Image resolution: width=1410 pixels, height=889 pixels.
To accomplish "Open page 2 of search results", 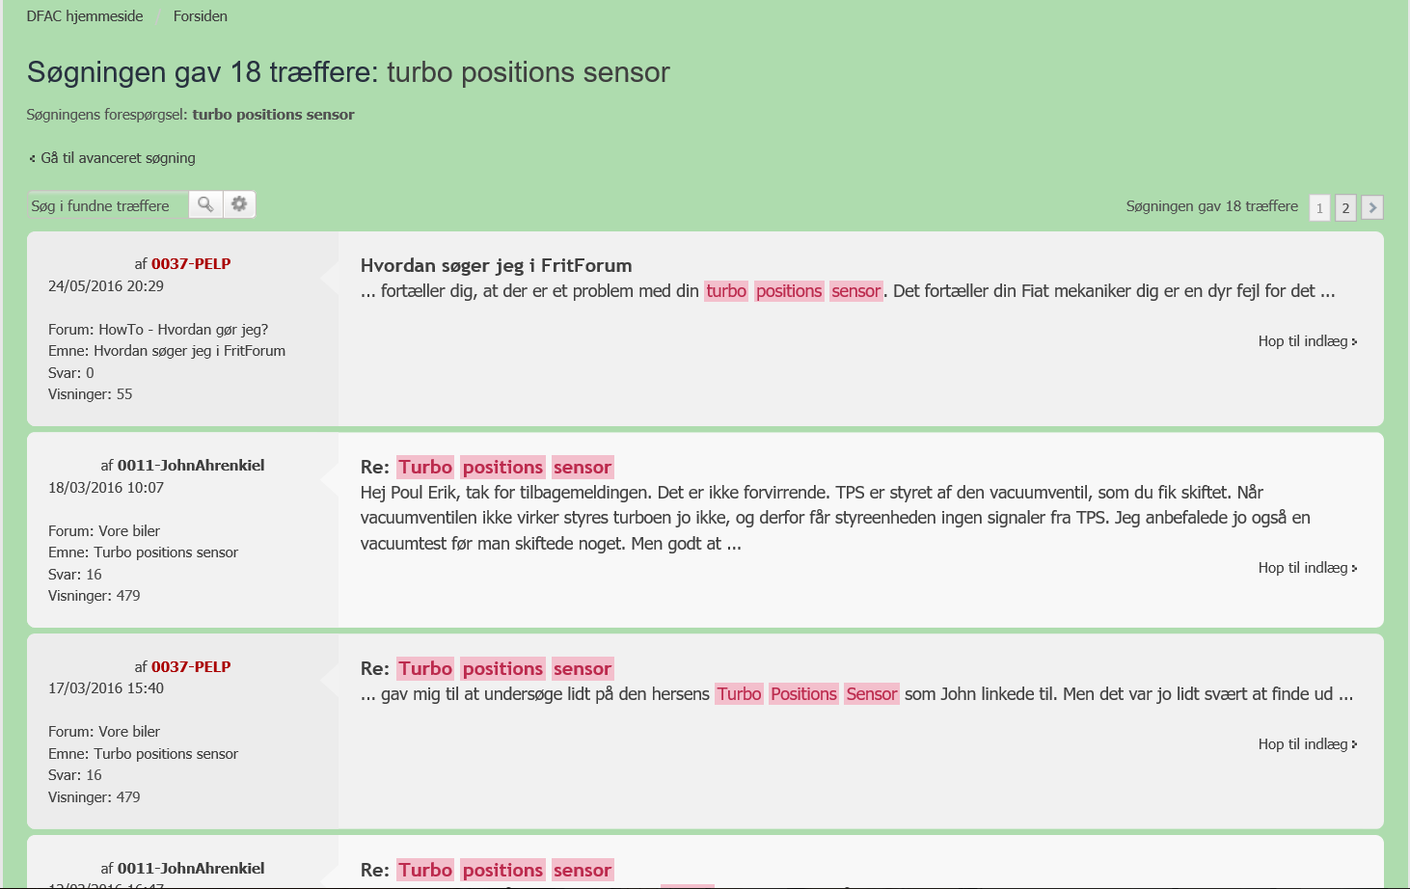I will [1345, 207].
